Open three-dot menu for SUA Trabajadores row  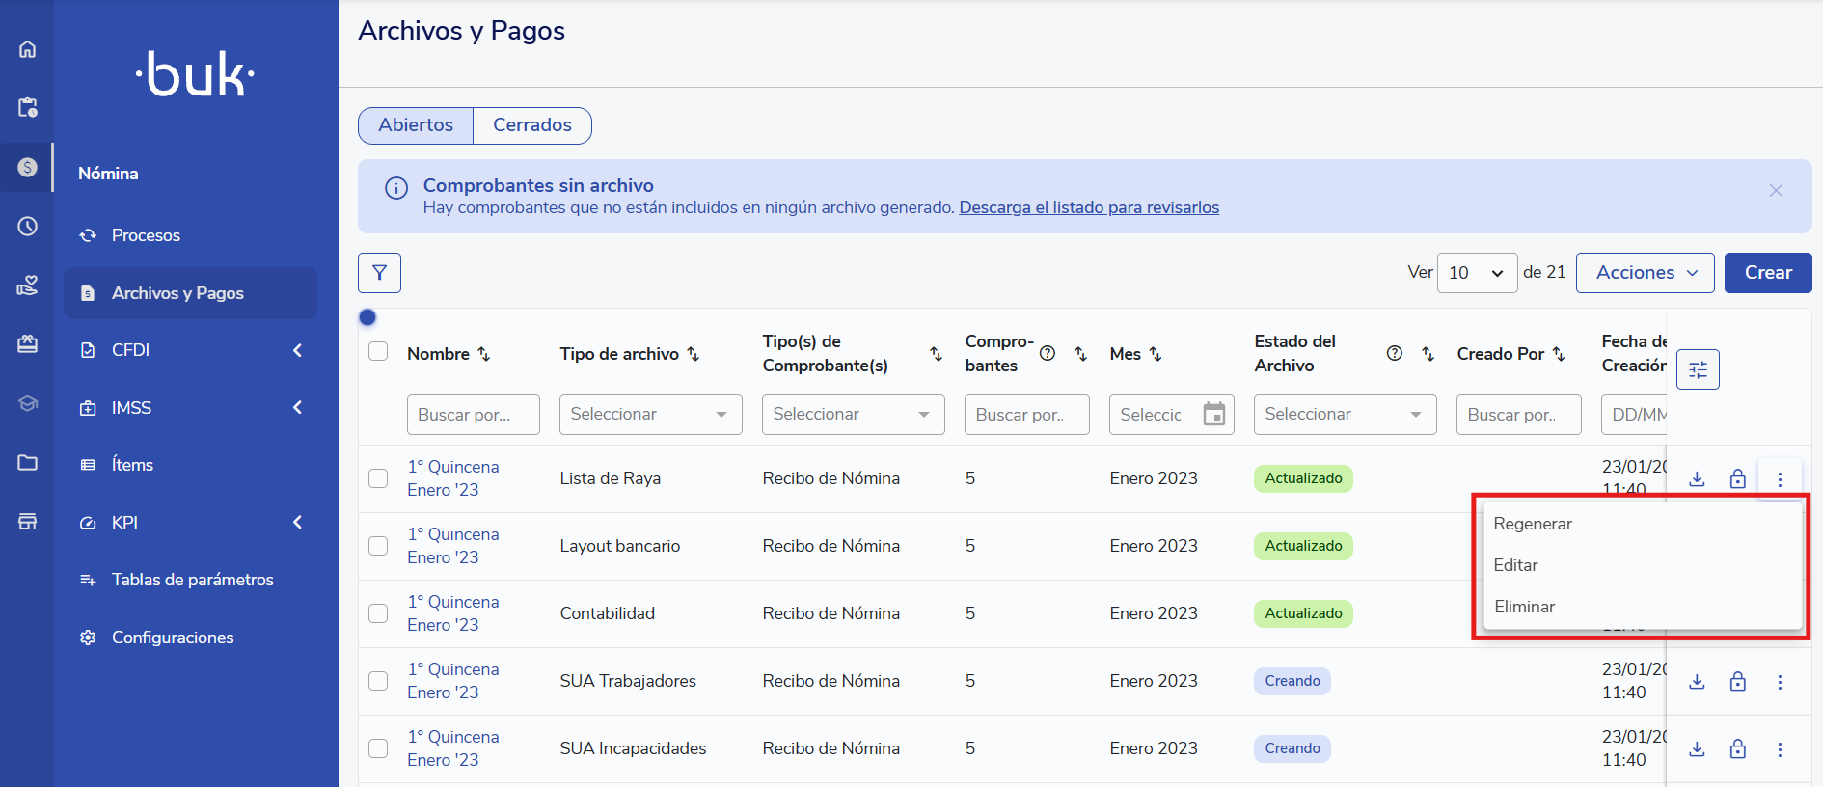pyautogui.click(x=1780, y=682)
